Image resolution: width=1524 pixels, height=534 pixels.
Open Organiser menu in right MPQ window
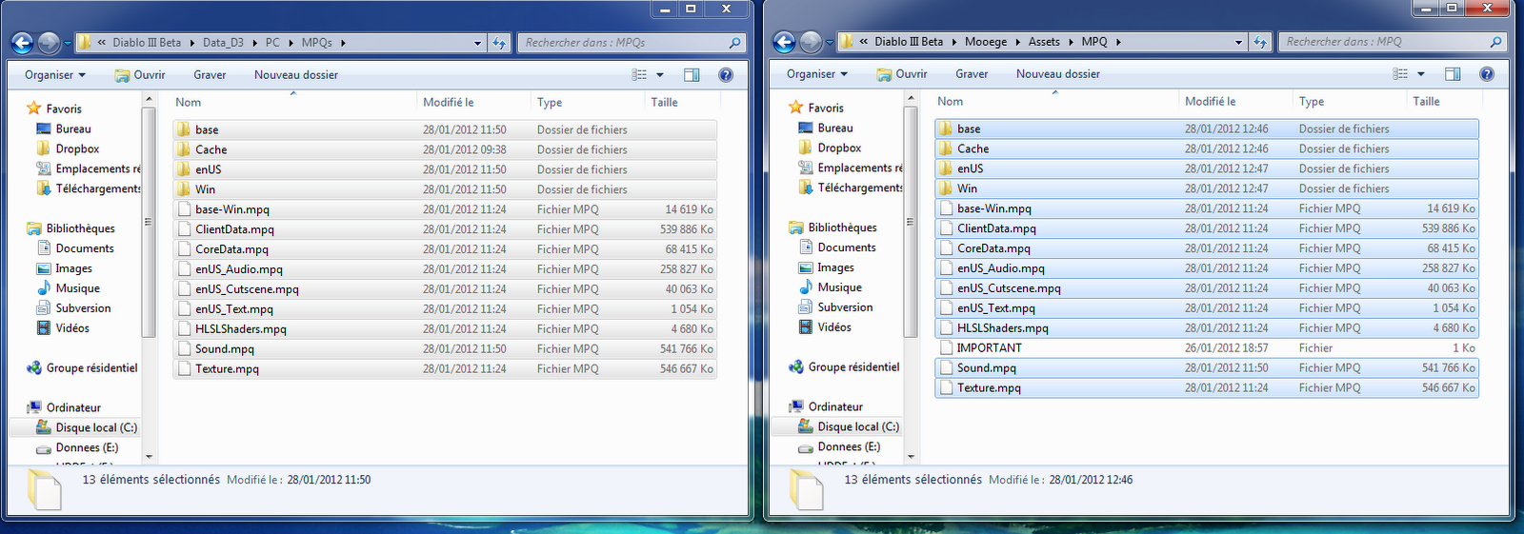817,74
